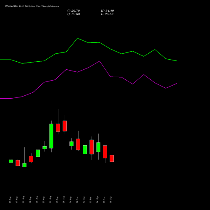Click the peak of the green indicator line
The height and width of the screenshot is (210, 210).
tap(78, 38)
